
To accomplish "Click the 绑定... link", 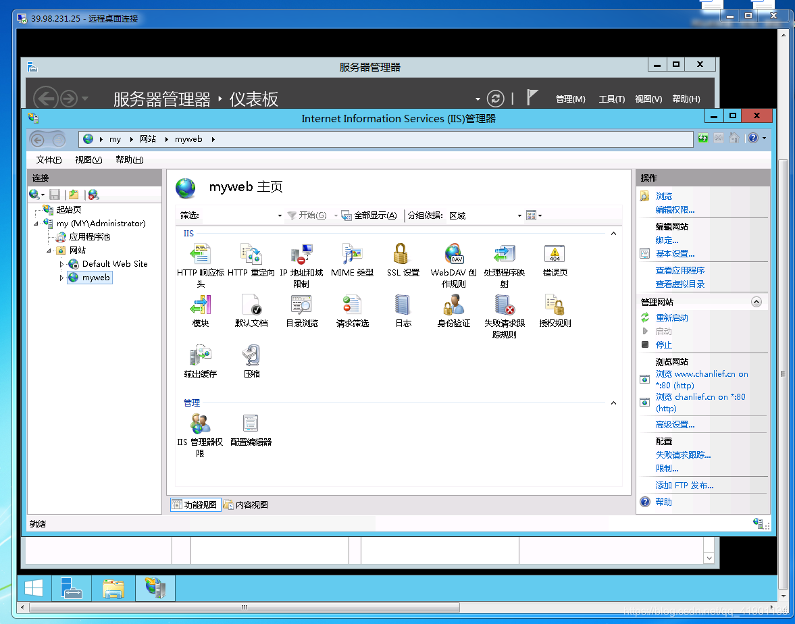I will 667,240.
